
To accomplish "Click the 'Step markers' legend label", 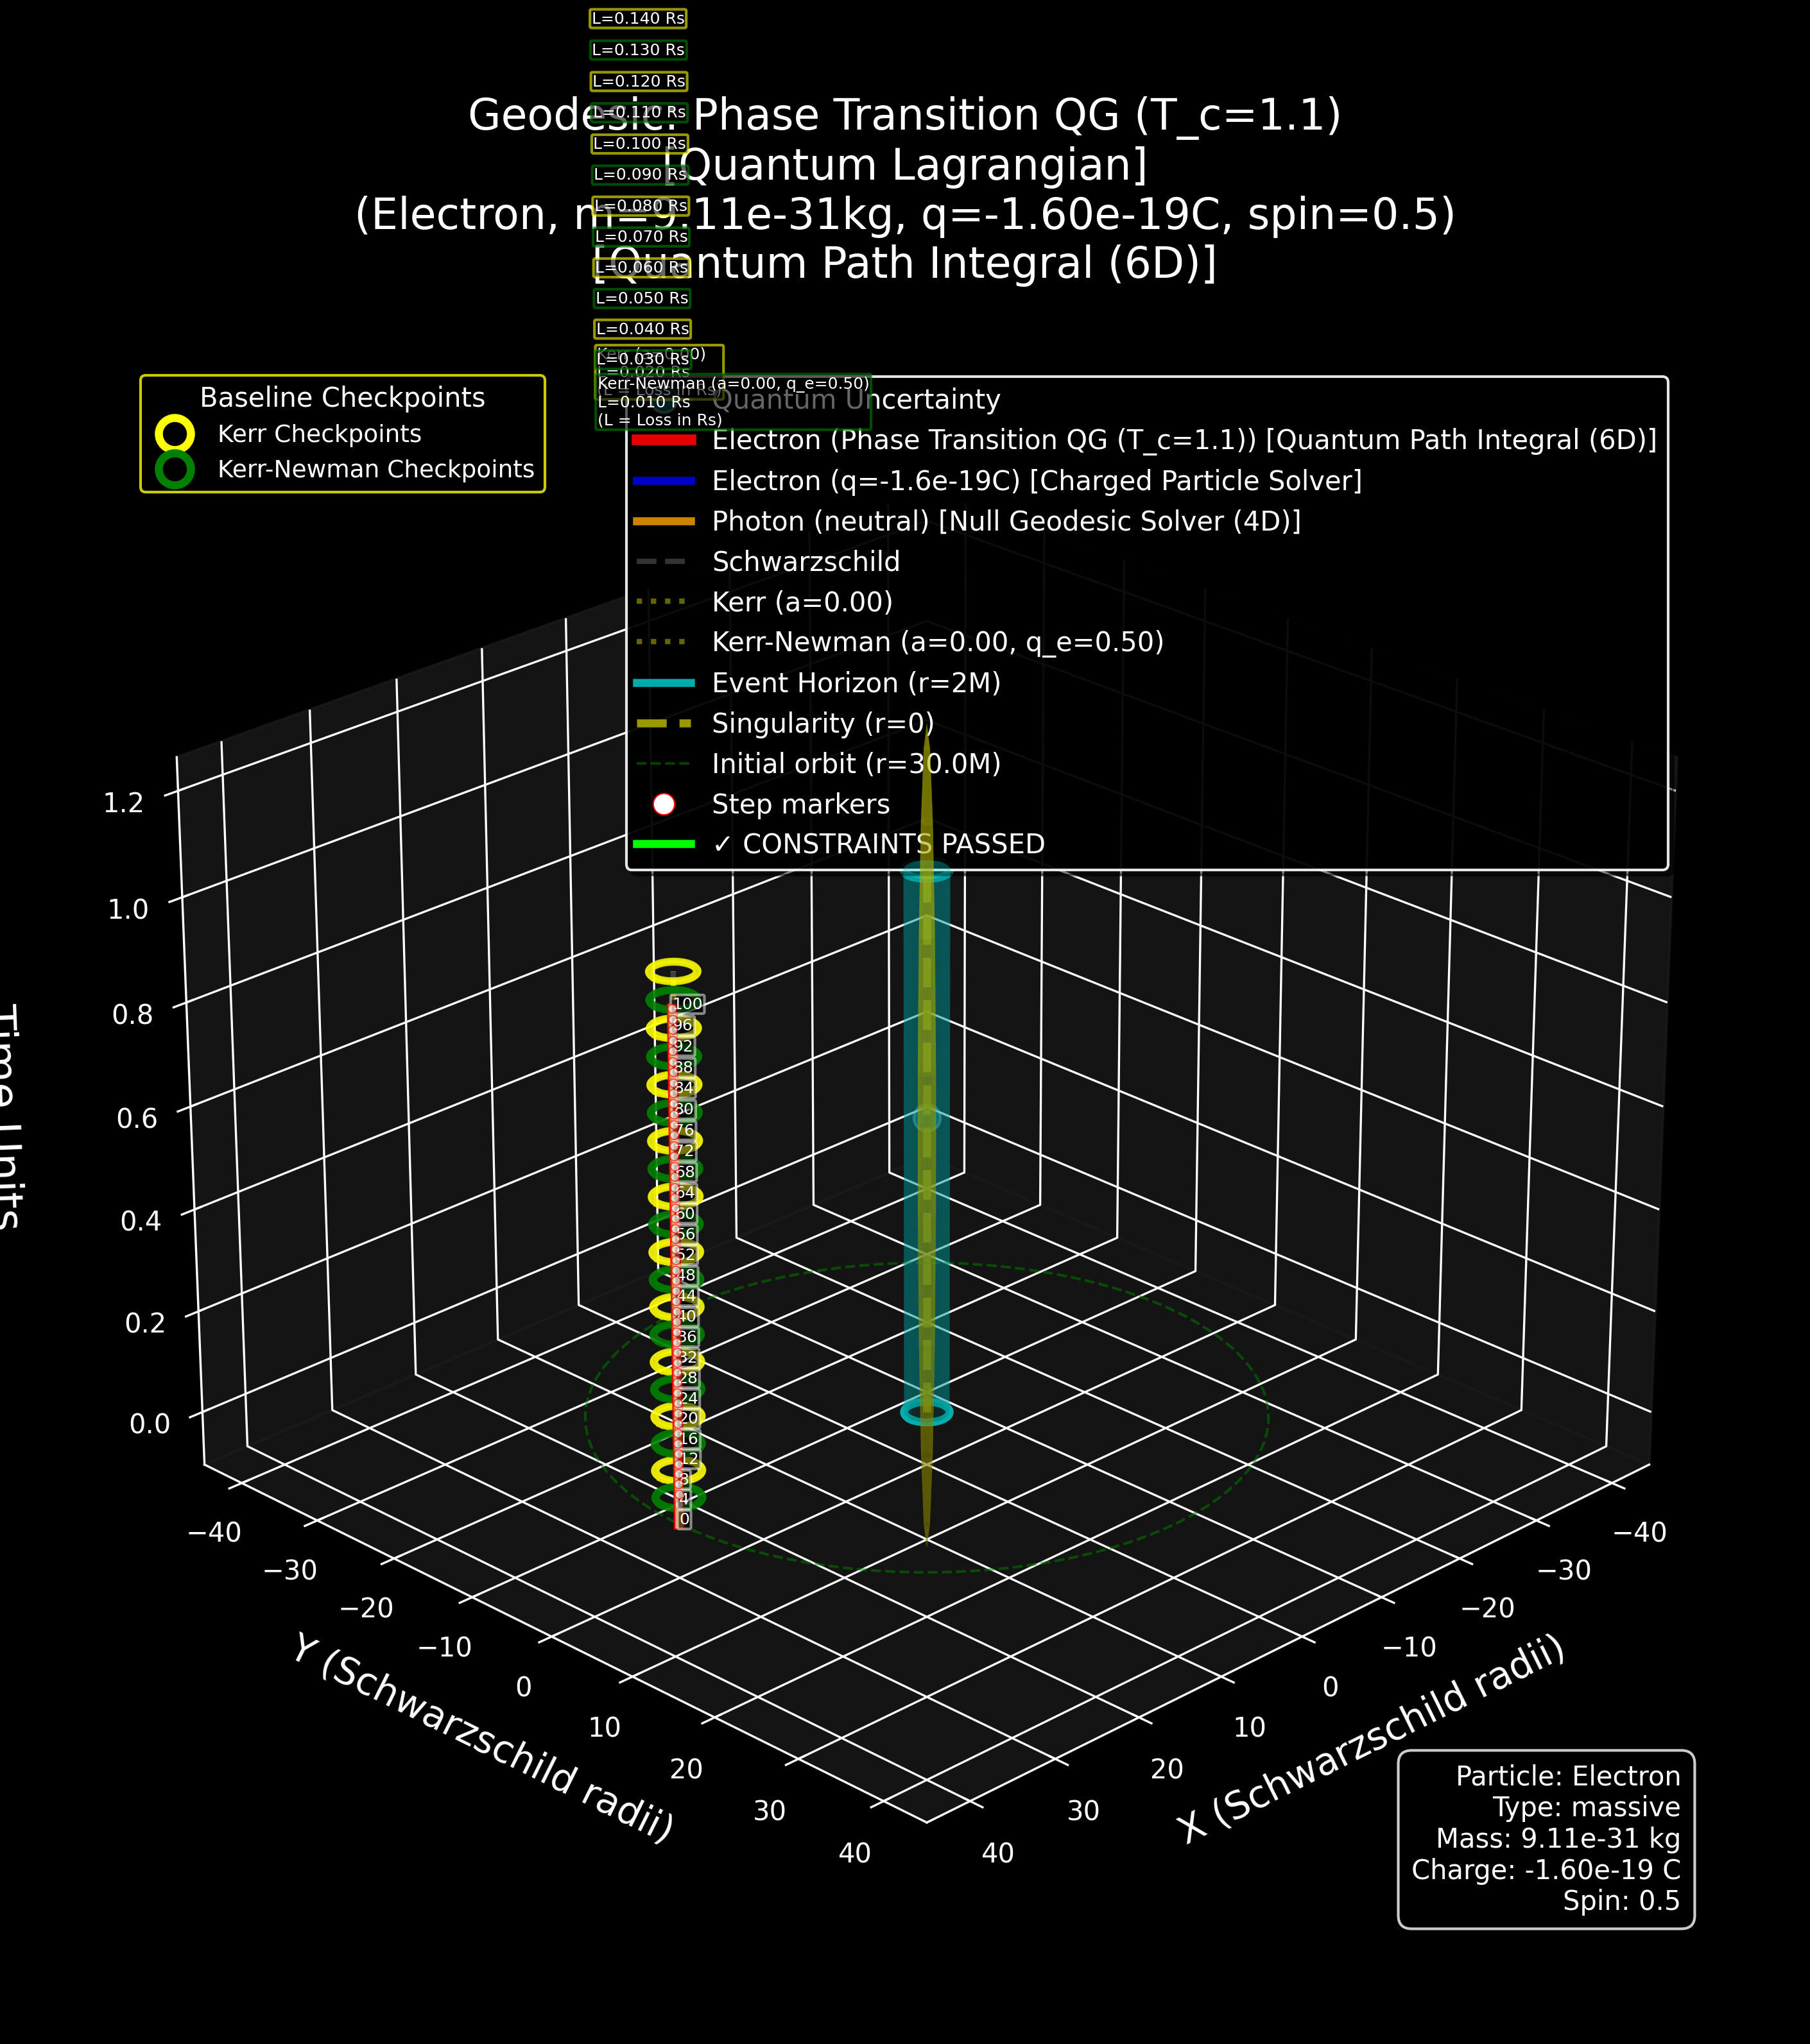I will pyautogui.click(x=800, y=804).
